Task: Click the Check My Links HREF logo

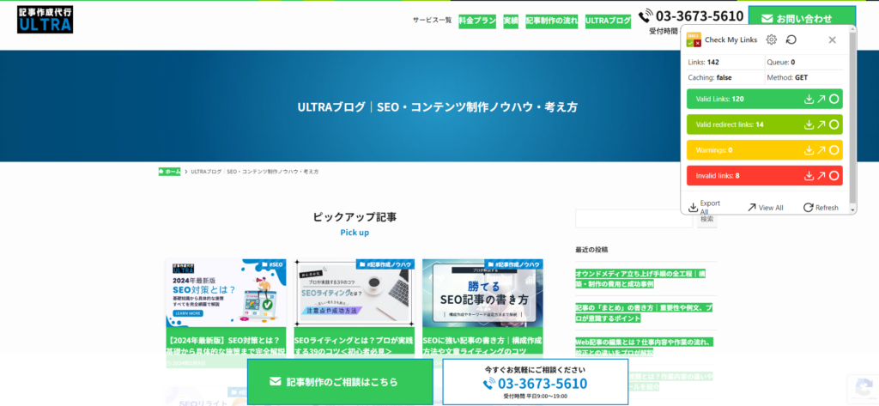Action: click(694, 39)
